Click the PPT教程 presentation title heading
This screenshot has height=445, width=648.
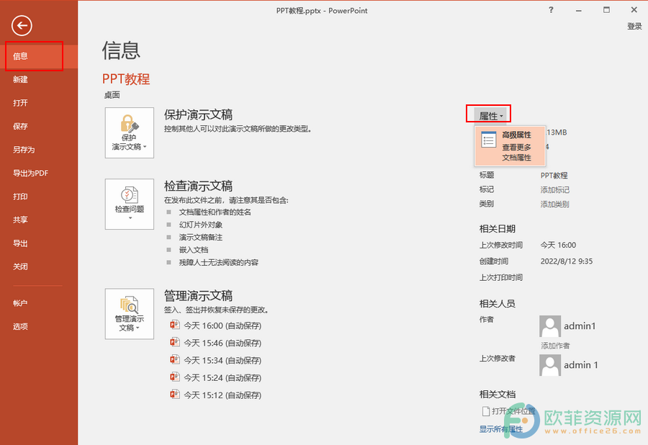coord(126,79)
